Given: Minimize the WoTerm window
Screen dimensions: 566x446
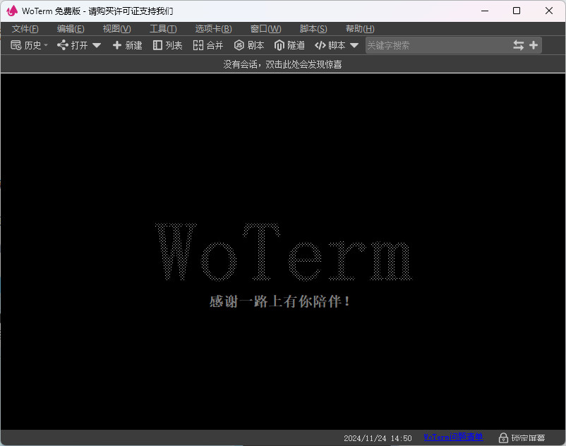Looking at the screenshot, I should (485, 11).
